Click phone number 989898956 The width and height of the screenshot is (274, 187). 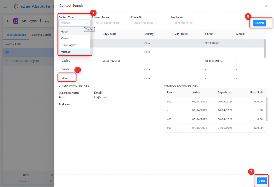pyautogui.click(x=212, y=43)
